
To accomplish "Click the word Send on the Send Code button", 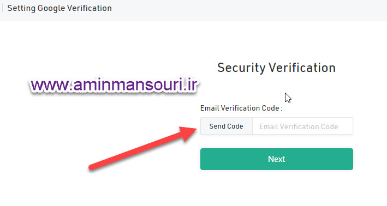I will coord(217,126).
